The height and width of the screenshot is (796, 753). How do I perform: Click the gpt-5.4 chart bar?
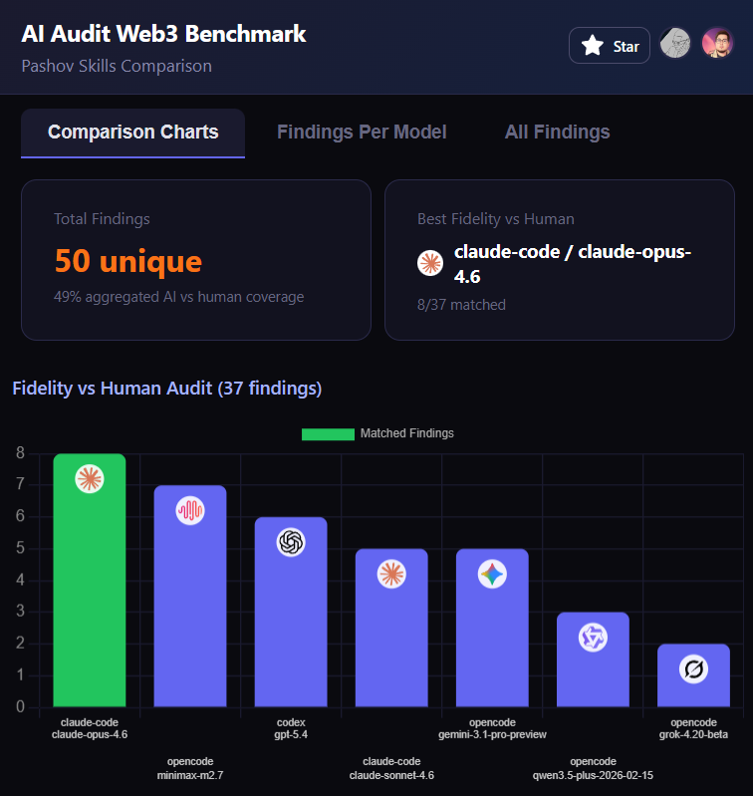(291, 612)
